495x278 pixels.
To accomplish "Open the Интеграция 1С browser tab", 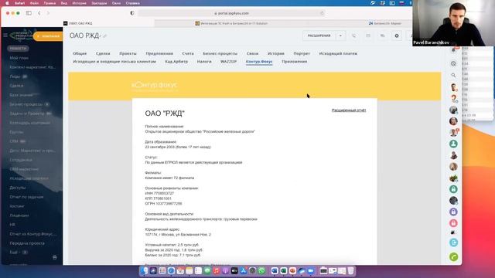I will [x=231, y=23].
